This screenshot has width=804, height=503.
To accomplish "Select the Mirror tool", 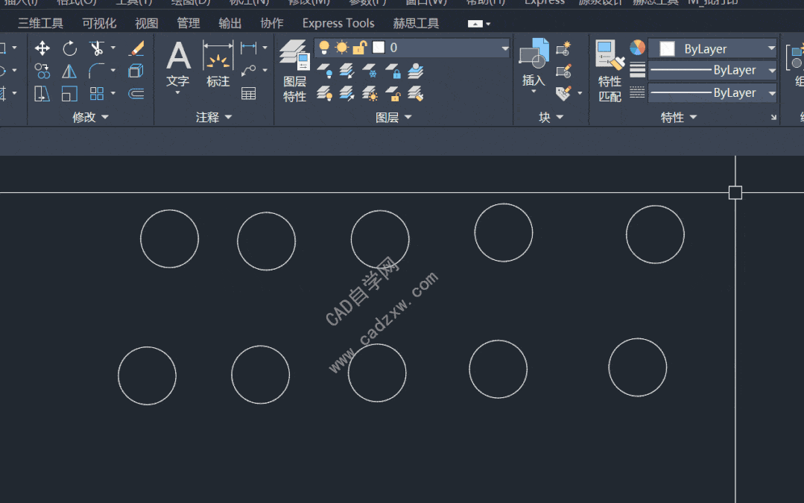I will pos(70,71).
